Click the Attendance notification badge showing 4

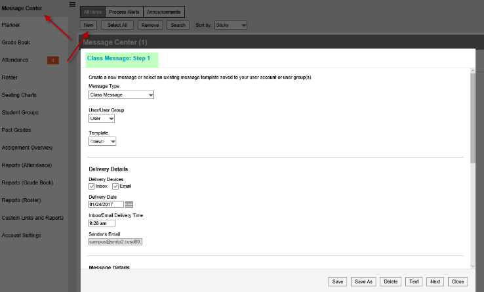coord(52,60)
